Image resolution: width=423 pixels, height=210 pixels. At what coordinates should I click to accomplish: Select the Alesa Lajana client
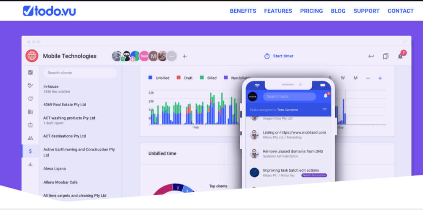pyautogui.click(x=55, y=169)
